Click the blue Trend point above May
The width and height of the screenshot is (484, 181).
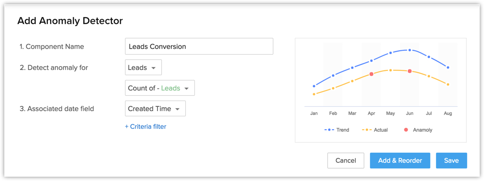tap(391, 53)
